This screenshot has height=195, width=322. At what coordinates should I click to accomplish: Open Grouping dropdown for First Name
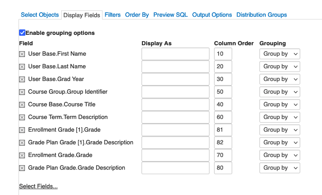279,54
